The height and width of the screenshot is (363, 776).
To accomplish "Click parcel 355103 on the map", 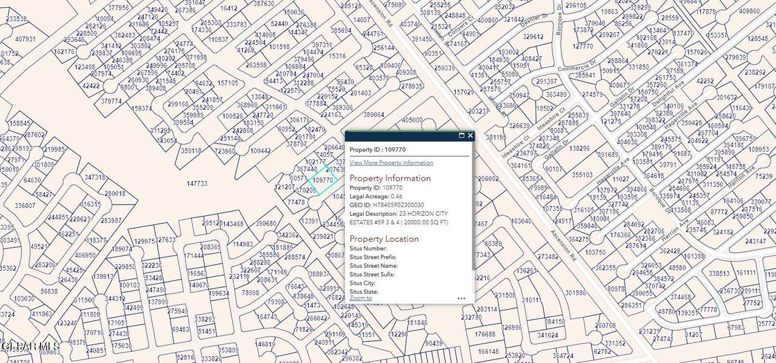I will (x=583, y=175).
